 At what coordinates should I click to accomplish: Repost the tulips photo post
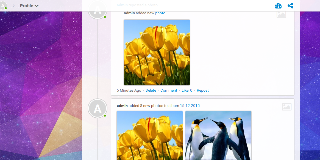tap(203, 90)
